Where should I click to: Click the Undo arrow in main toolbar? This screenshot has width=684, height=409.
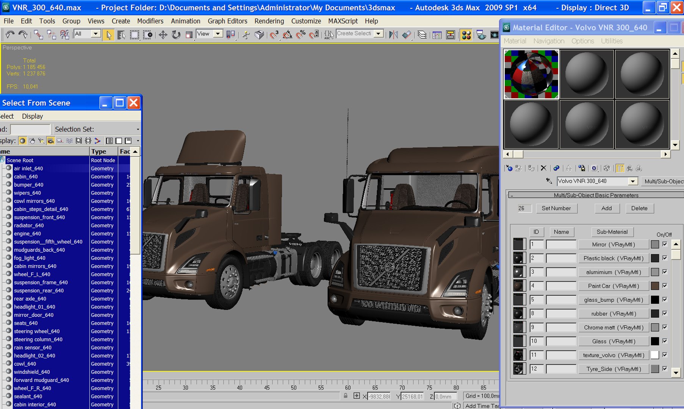(10, 35)
